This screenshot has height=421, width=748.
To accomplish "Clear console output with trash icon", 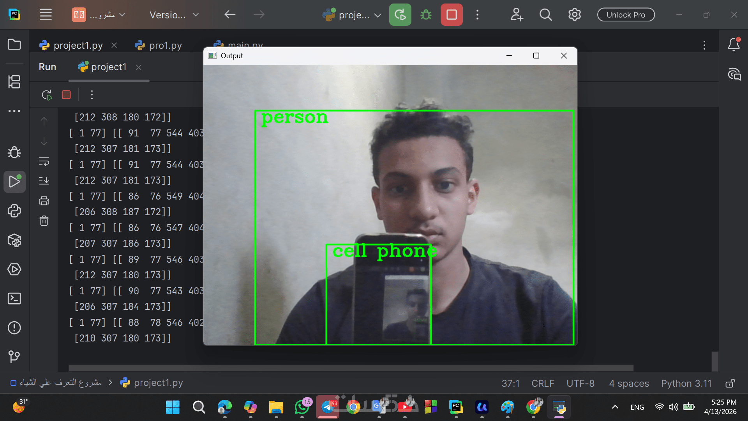I will coord(44,221).
